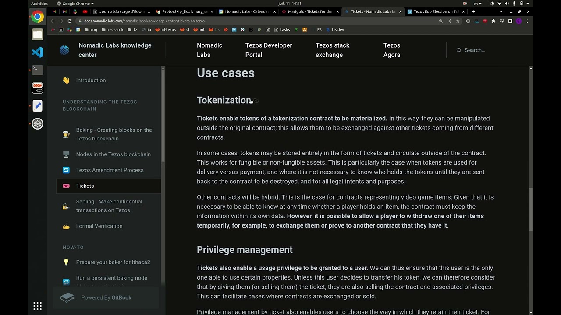
Task: Open the purple E profile avatar
Action: [519, 21]
